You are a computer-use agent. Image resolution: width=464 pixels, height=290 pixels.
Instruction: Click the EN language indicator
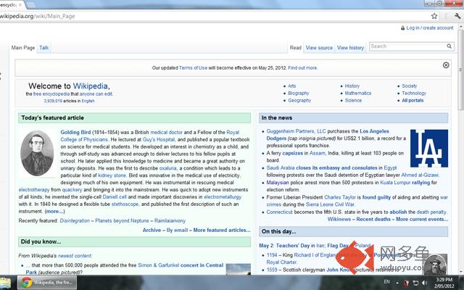pos(386,282)
